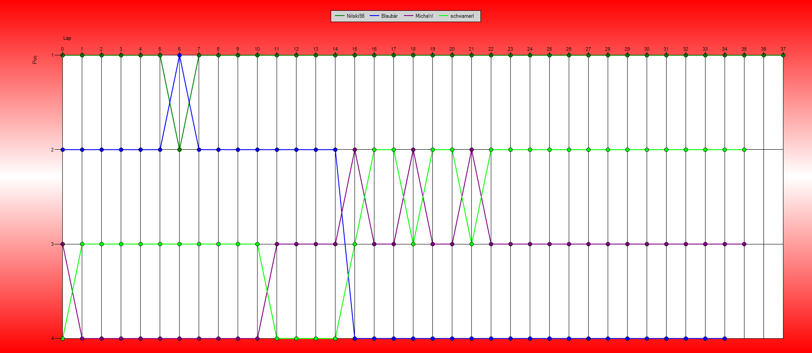
Task: Select schwamerl's last point at lap 35, position 2
Action: [x=744, y=150]
